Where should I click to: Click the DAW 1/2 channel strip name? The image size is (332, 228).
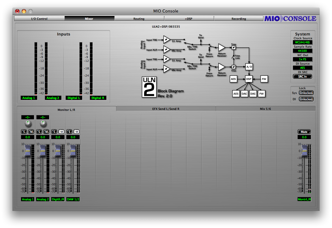pos(73,199)
